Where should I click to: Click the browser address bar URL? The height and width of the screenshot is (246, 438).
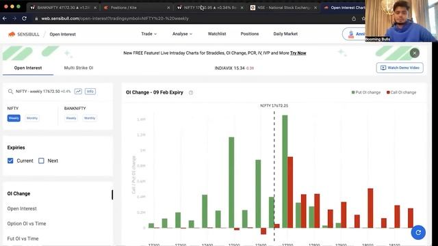click(x=115, y=18)
